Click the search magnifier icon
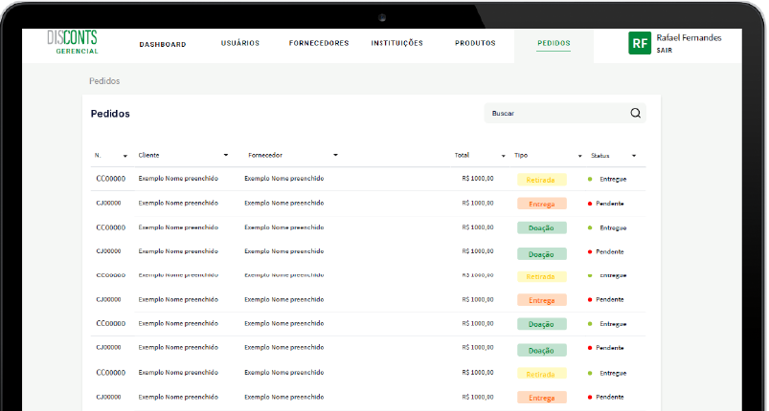The width and height of the screenshot is (769, 411). [x=635, y=113]
